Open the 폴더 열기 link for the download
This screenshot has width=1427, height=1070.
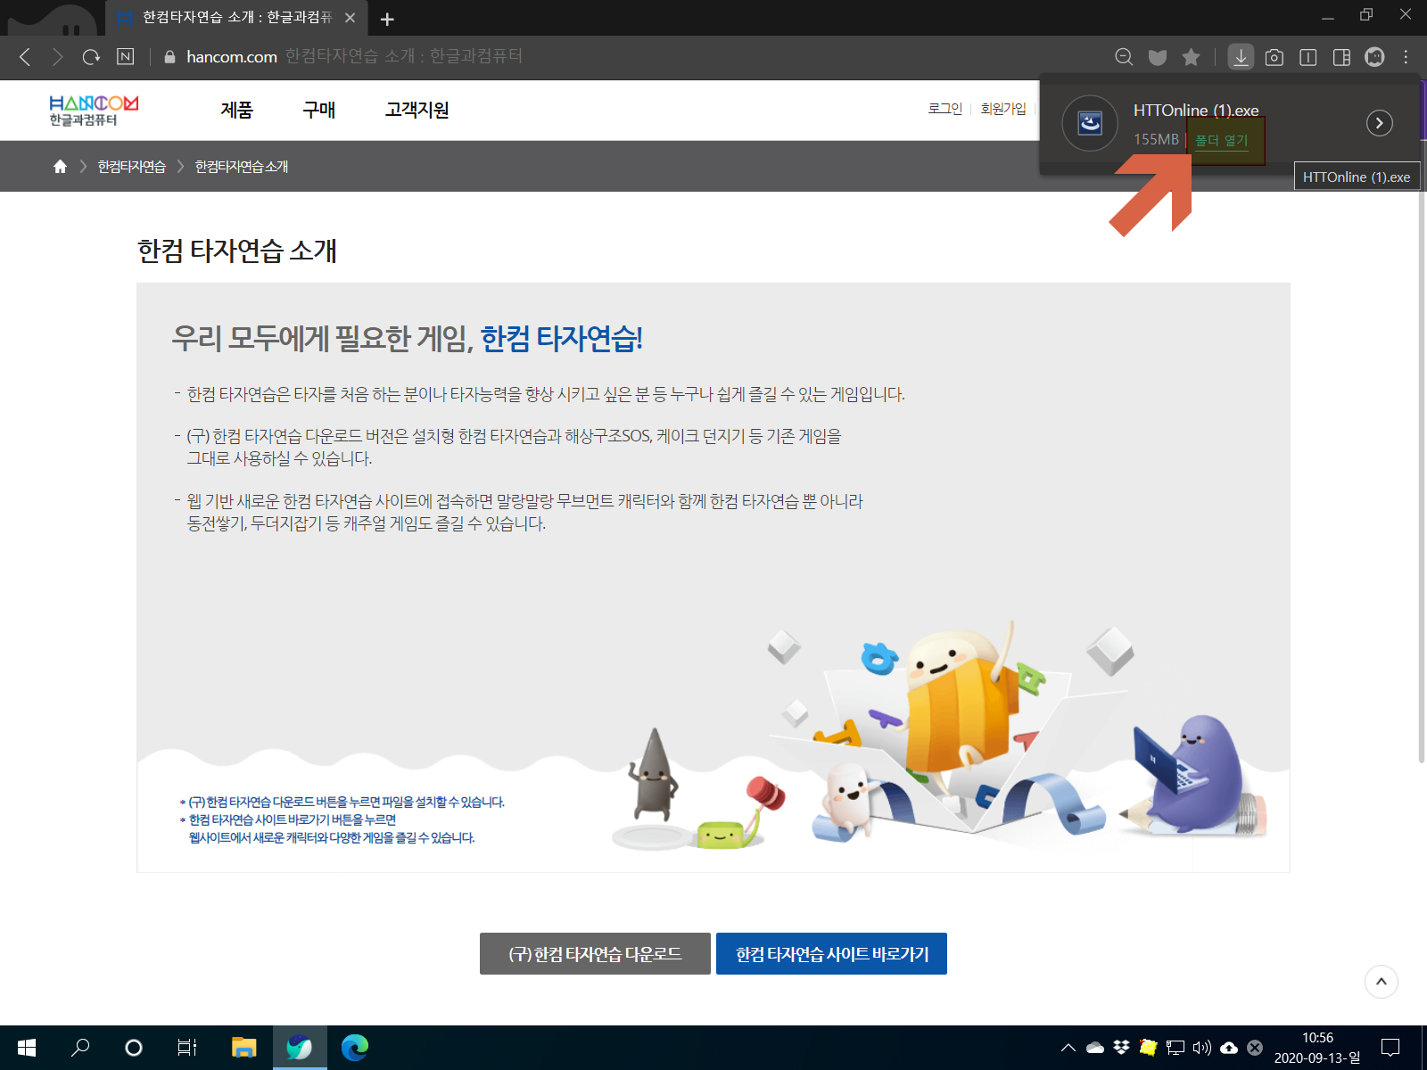(1222, 140)
